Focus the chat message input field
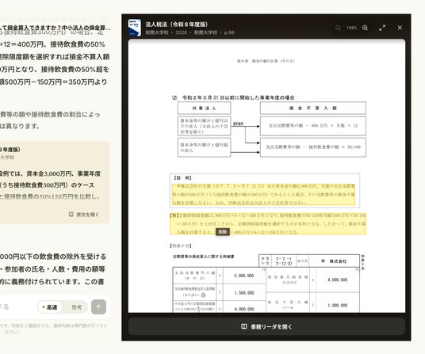425x354 pixels. 17,307
